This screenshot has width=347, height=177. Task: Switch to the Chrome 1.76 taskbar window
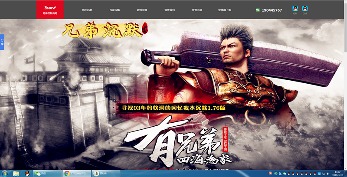[x=77, y=174]
